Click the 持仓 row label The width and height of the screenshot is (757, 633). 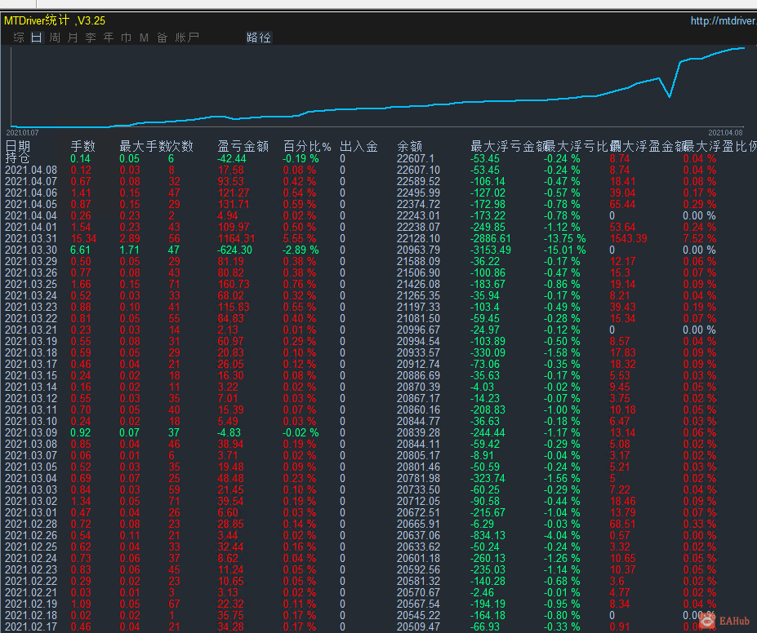[17, 158]
